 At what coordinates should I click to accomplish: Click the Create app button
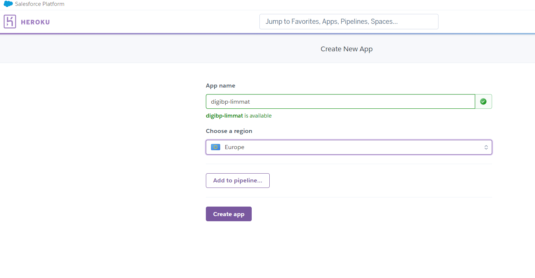click(229, 214)
